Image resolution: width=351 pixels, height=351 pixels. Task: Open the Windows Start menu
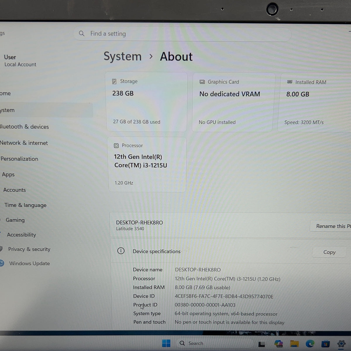coord(166,343)
